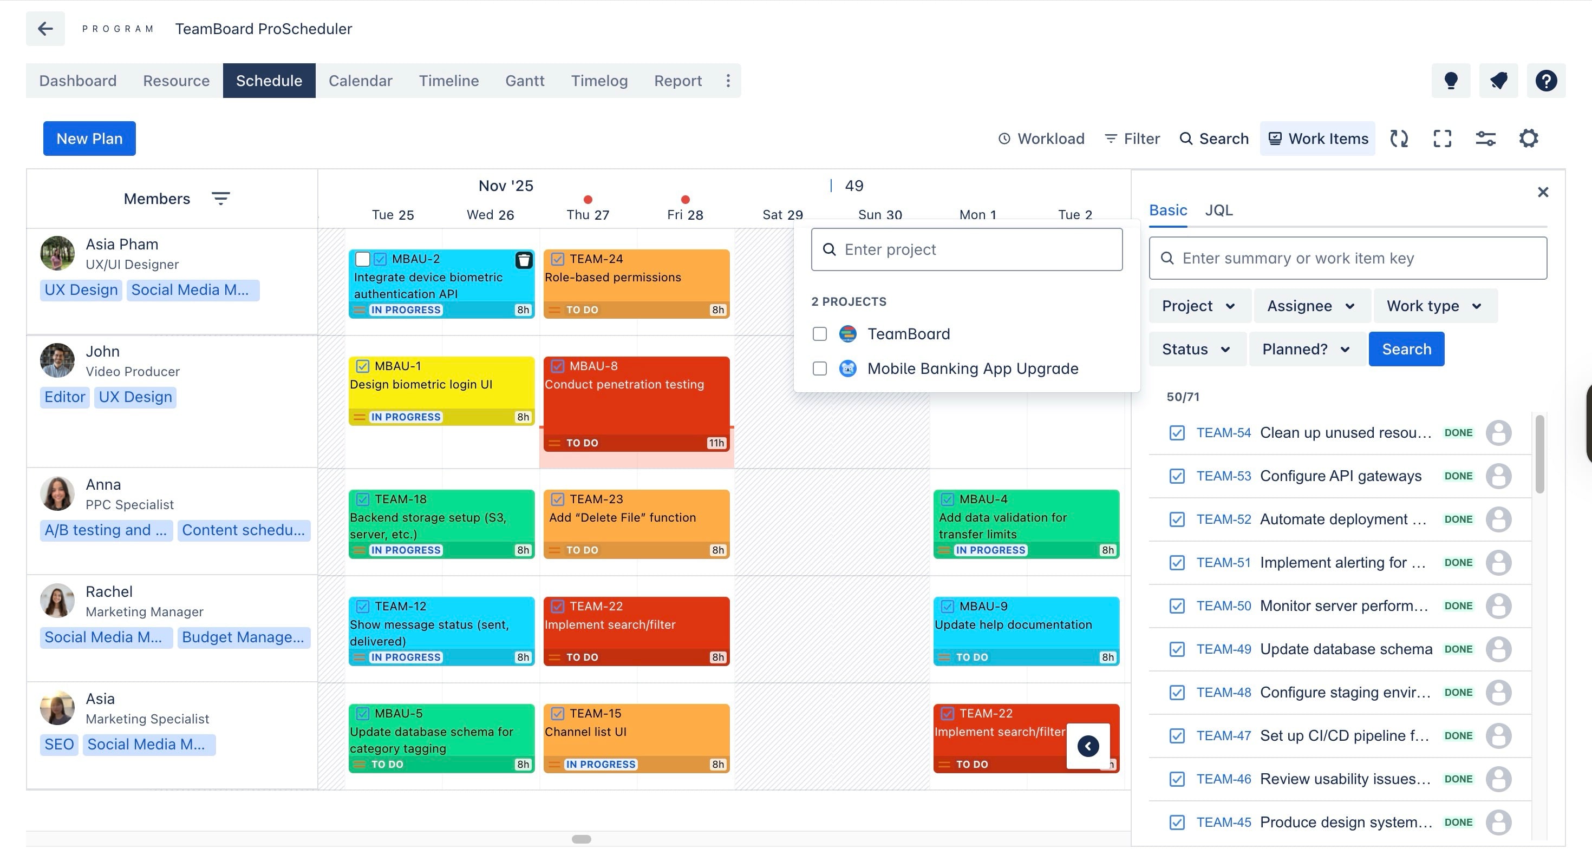Click the Enter project search field
This screenshot has width=1592, height=849.
tap(967, 249)
